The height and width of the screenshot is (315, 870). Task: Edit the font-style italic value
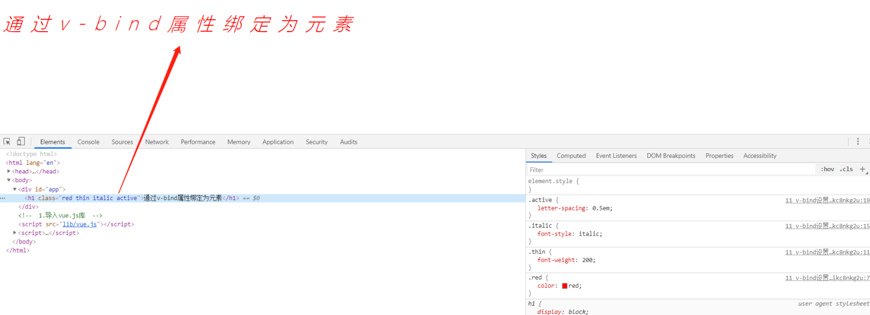[x=590, y=234]
